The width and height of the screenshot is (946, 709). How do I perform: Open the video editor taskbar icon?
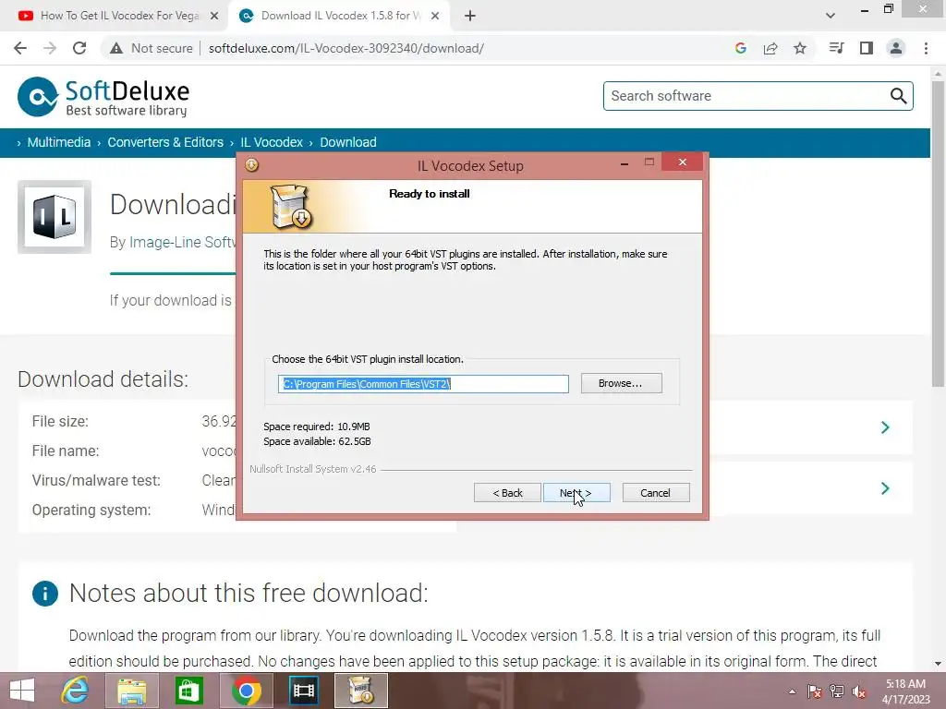point(303,691)
